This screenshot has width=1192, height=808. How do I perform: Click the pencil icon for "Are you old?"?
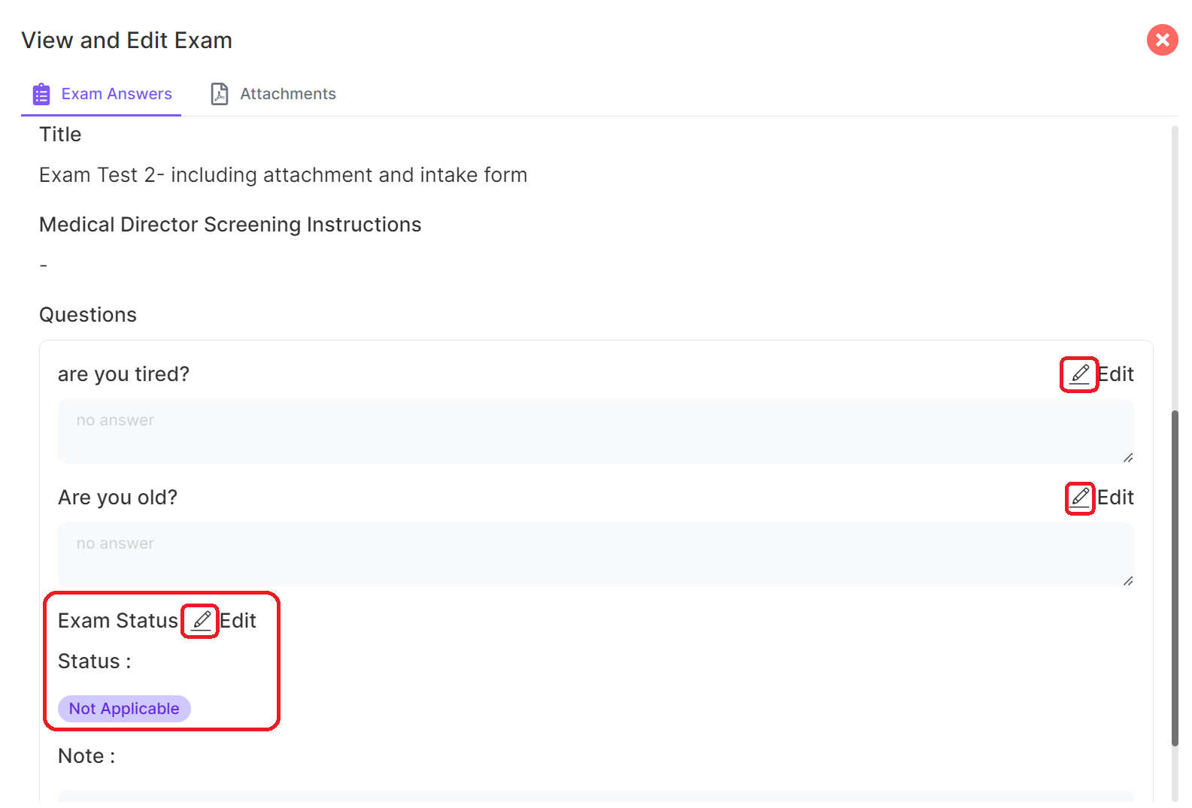[1080, 498]
